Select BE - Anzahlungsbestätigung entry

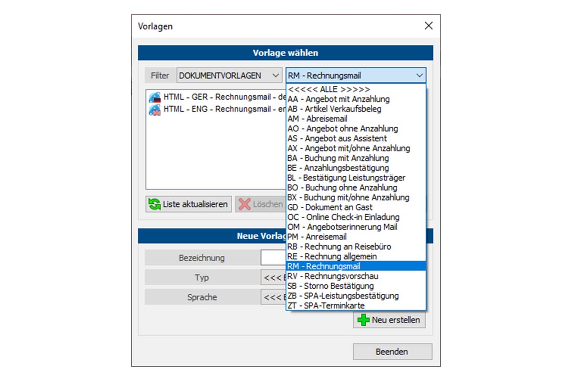(x=338, y=168)
